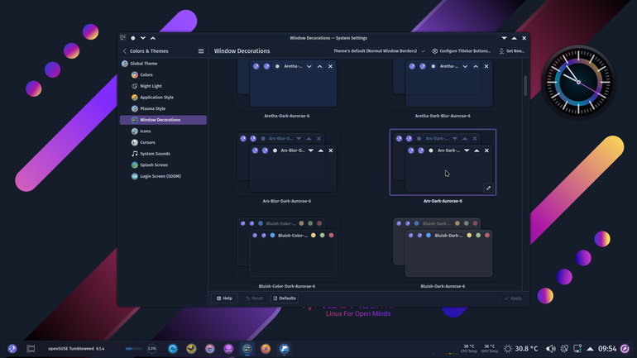Select the Login Screen (SDDM) entry
Image resolution: width=637 pixels, height=358 pixels.
pos(160,176)
